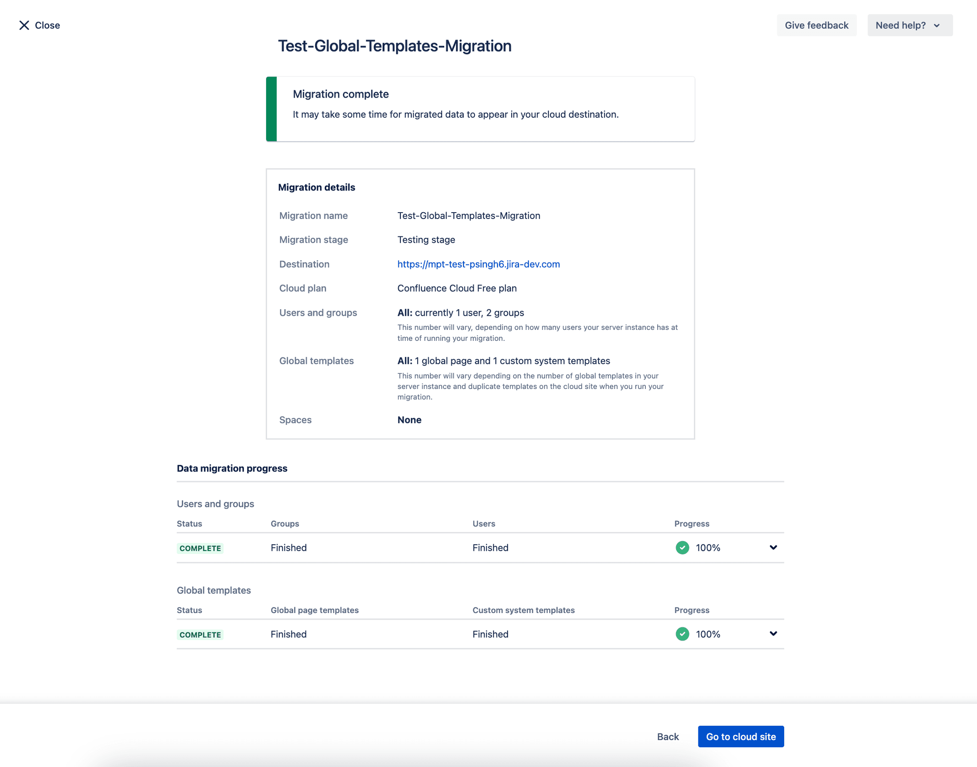The image size is (977, 767).
Task: Click Go to cloud site button
Action: point(741,736)
